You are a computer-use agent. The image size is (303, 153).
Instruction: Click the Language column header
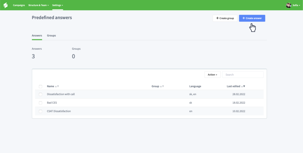pos(195,86)
